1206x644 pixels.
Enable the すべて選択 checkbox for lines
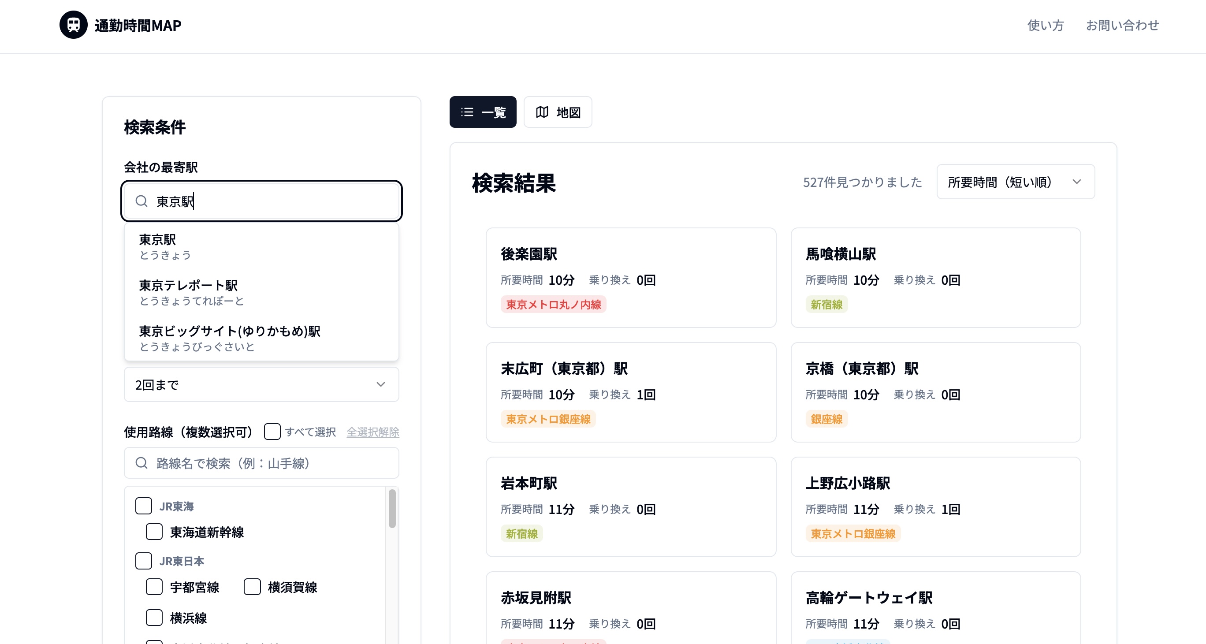coord(272,432)
